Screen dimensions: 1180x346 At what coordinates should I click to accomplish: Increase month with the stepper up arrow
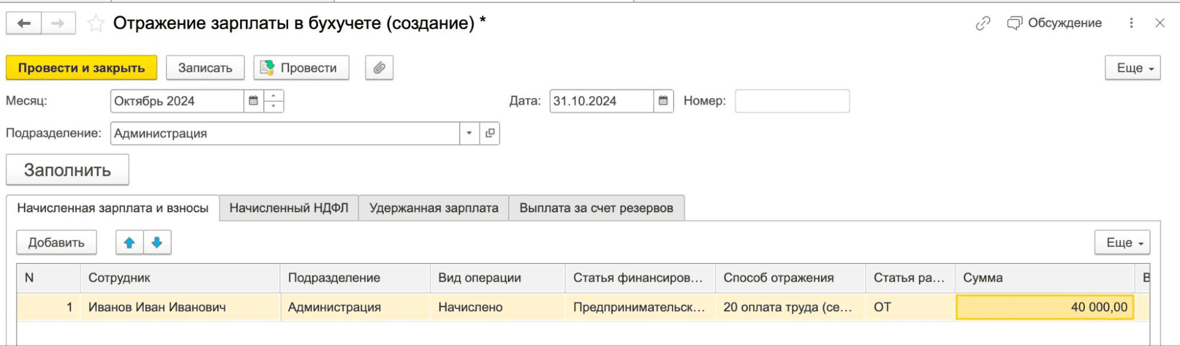click(273, 95)
